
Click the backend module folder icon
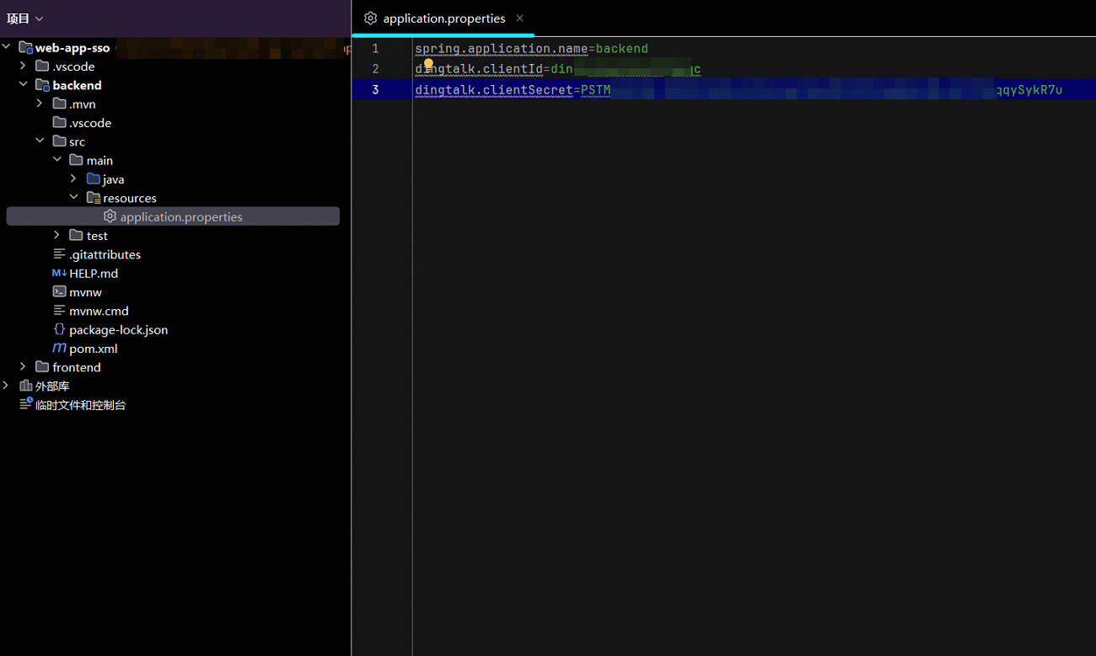coord(42,85)
